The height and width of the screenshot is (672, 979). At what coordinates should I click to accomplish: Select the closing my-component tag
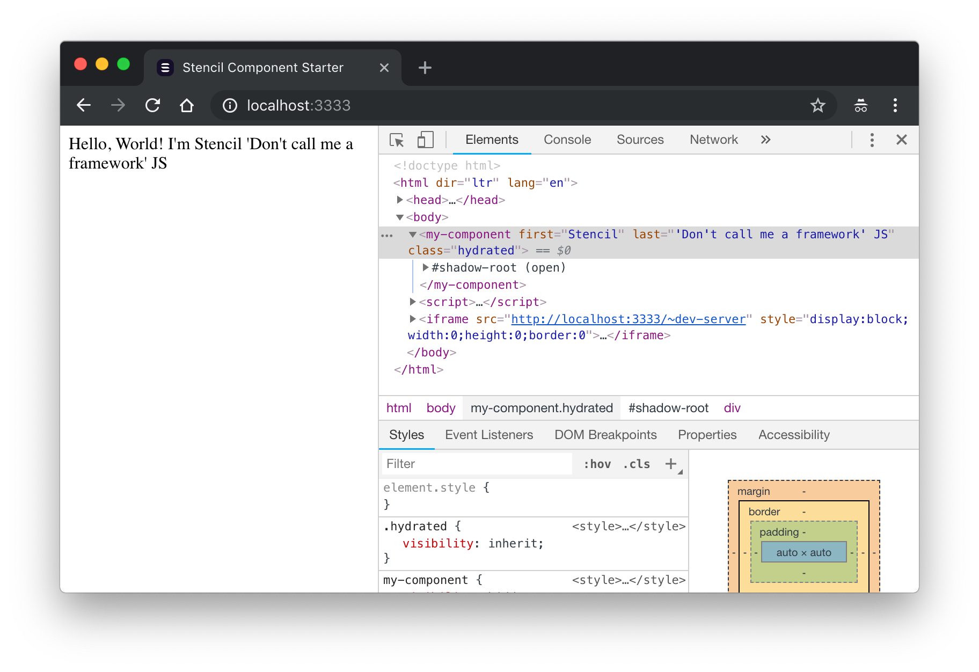click(473, 284)
